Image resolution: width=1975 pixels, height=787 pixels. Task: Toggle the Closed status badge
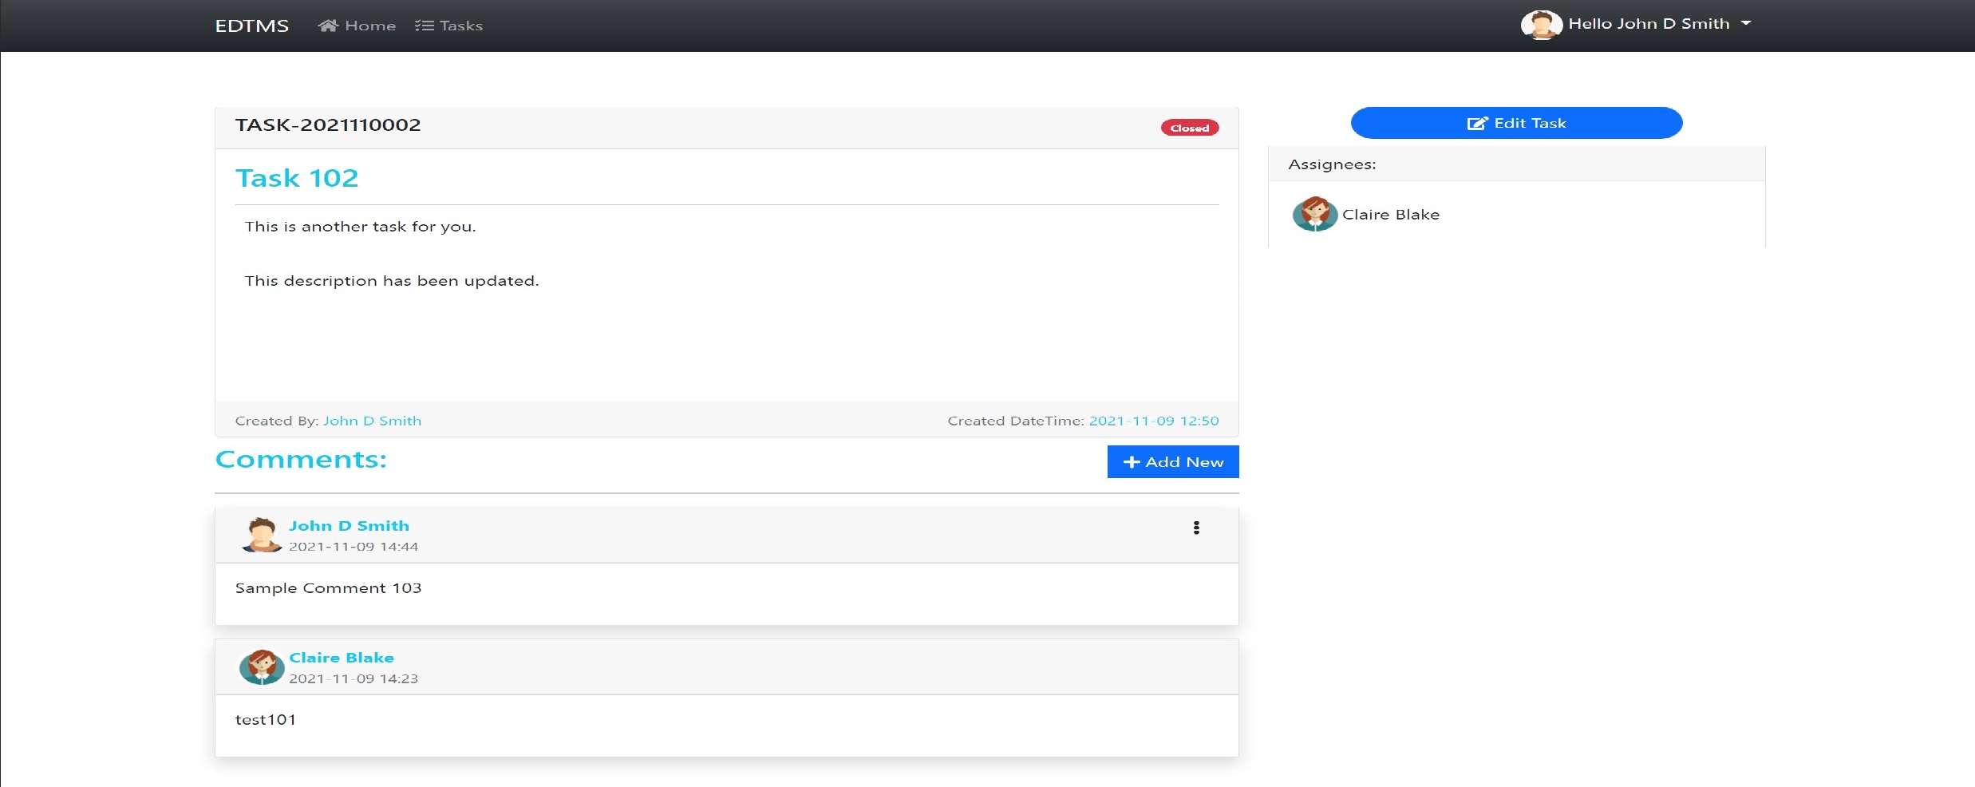pos(1189,127)
